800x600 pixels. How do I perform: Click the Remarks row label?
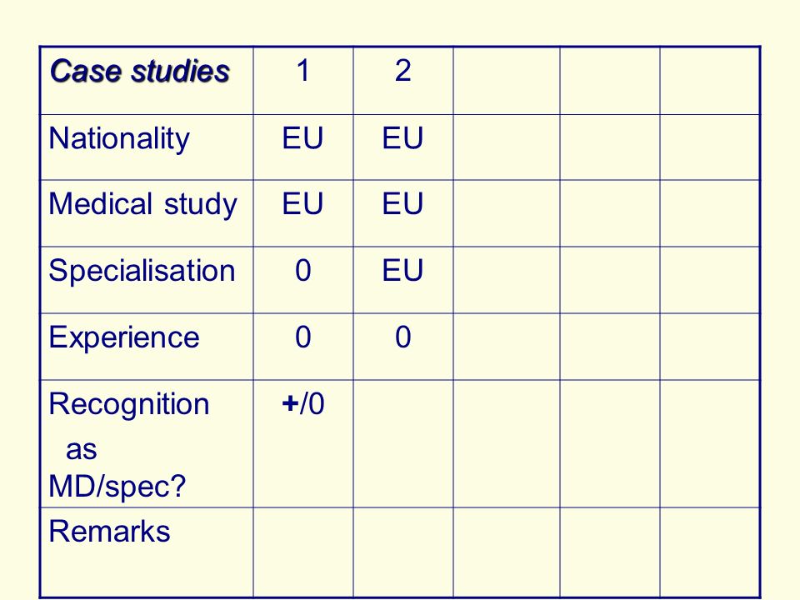click(147, 552)
